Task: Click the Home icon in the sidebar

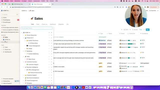Action: (2, 17)
